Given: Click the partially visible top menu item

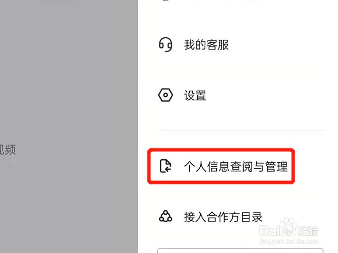Looking at the screenshot, I should point(215,1).
